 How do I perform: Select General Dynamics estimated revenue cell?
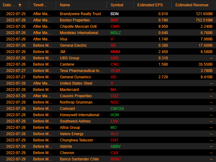coord(202,77)
